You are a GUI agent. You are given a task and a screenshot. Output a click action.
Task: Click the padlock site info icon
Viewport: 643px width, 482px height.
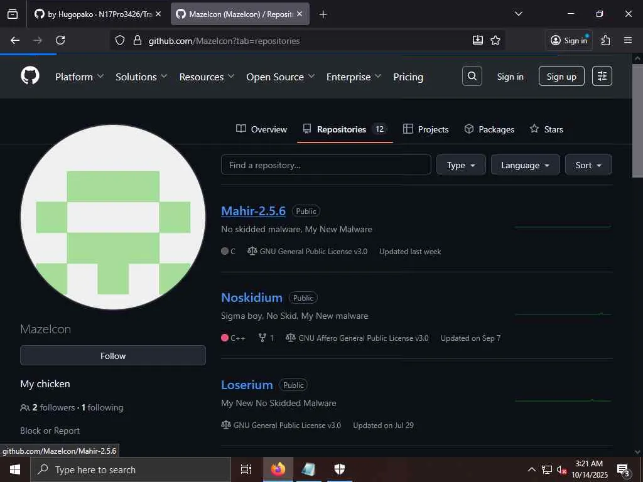(138, 41)
